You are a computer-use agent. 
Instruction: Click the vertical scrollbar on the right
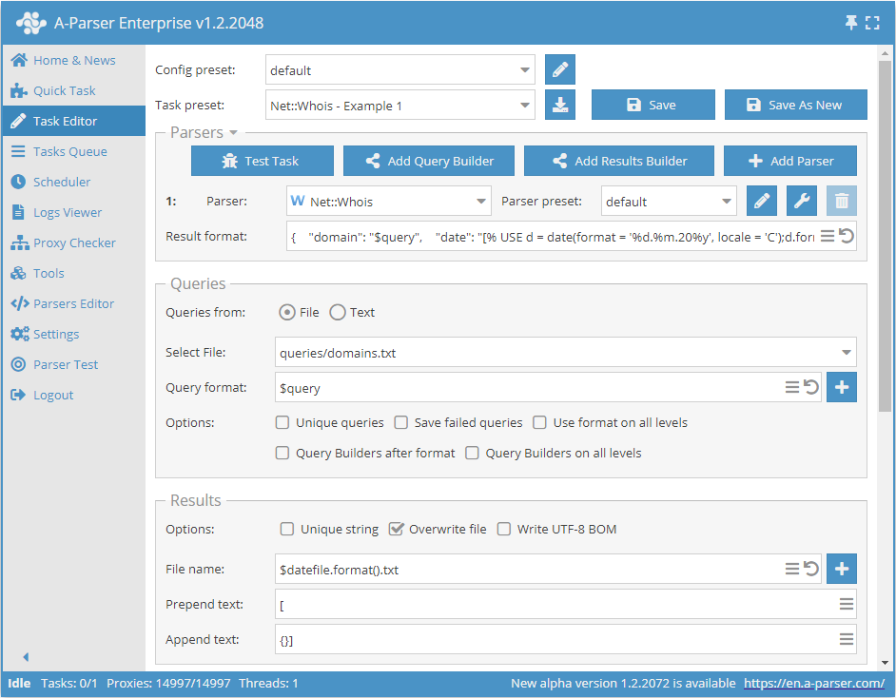coord(885,238)
